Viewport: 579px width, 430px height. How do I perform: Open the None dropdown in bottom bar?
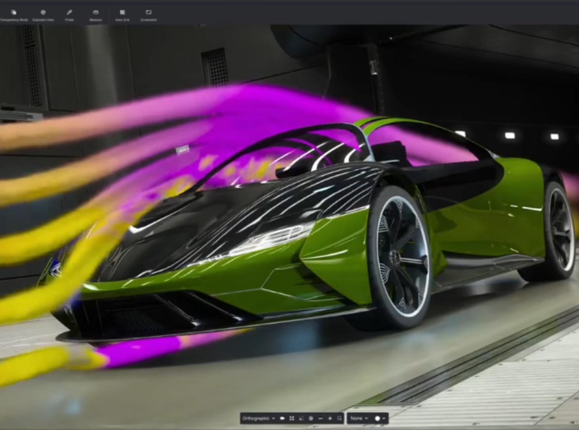tap(359, 418)
